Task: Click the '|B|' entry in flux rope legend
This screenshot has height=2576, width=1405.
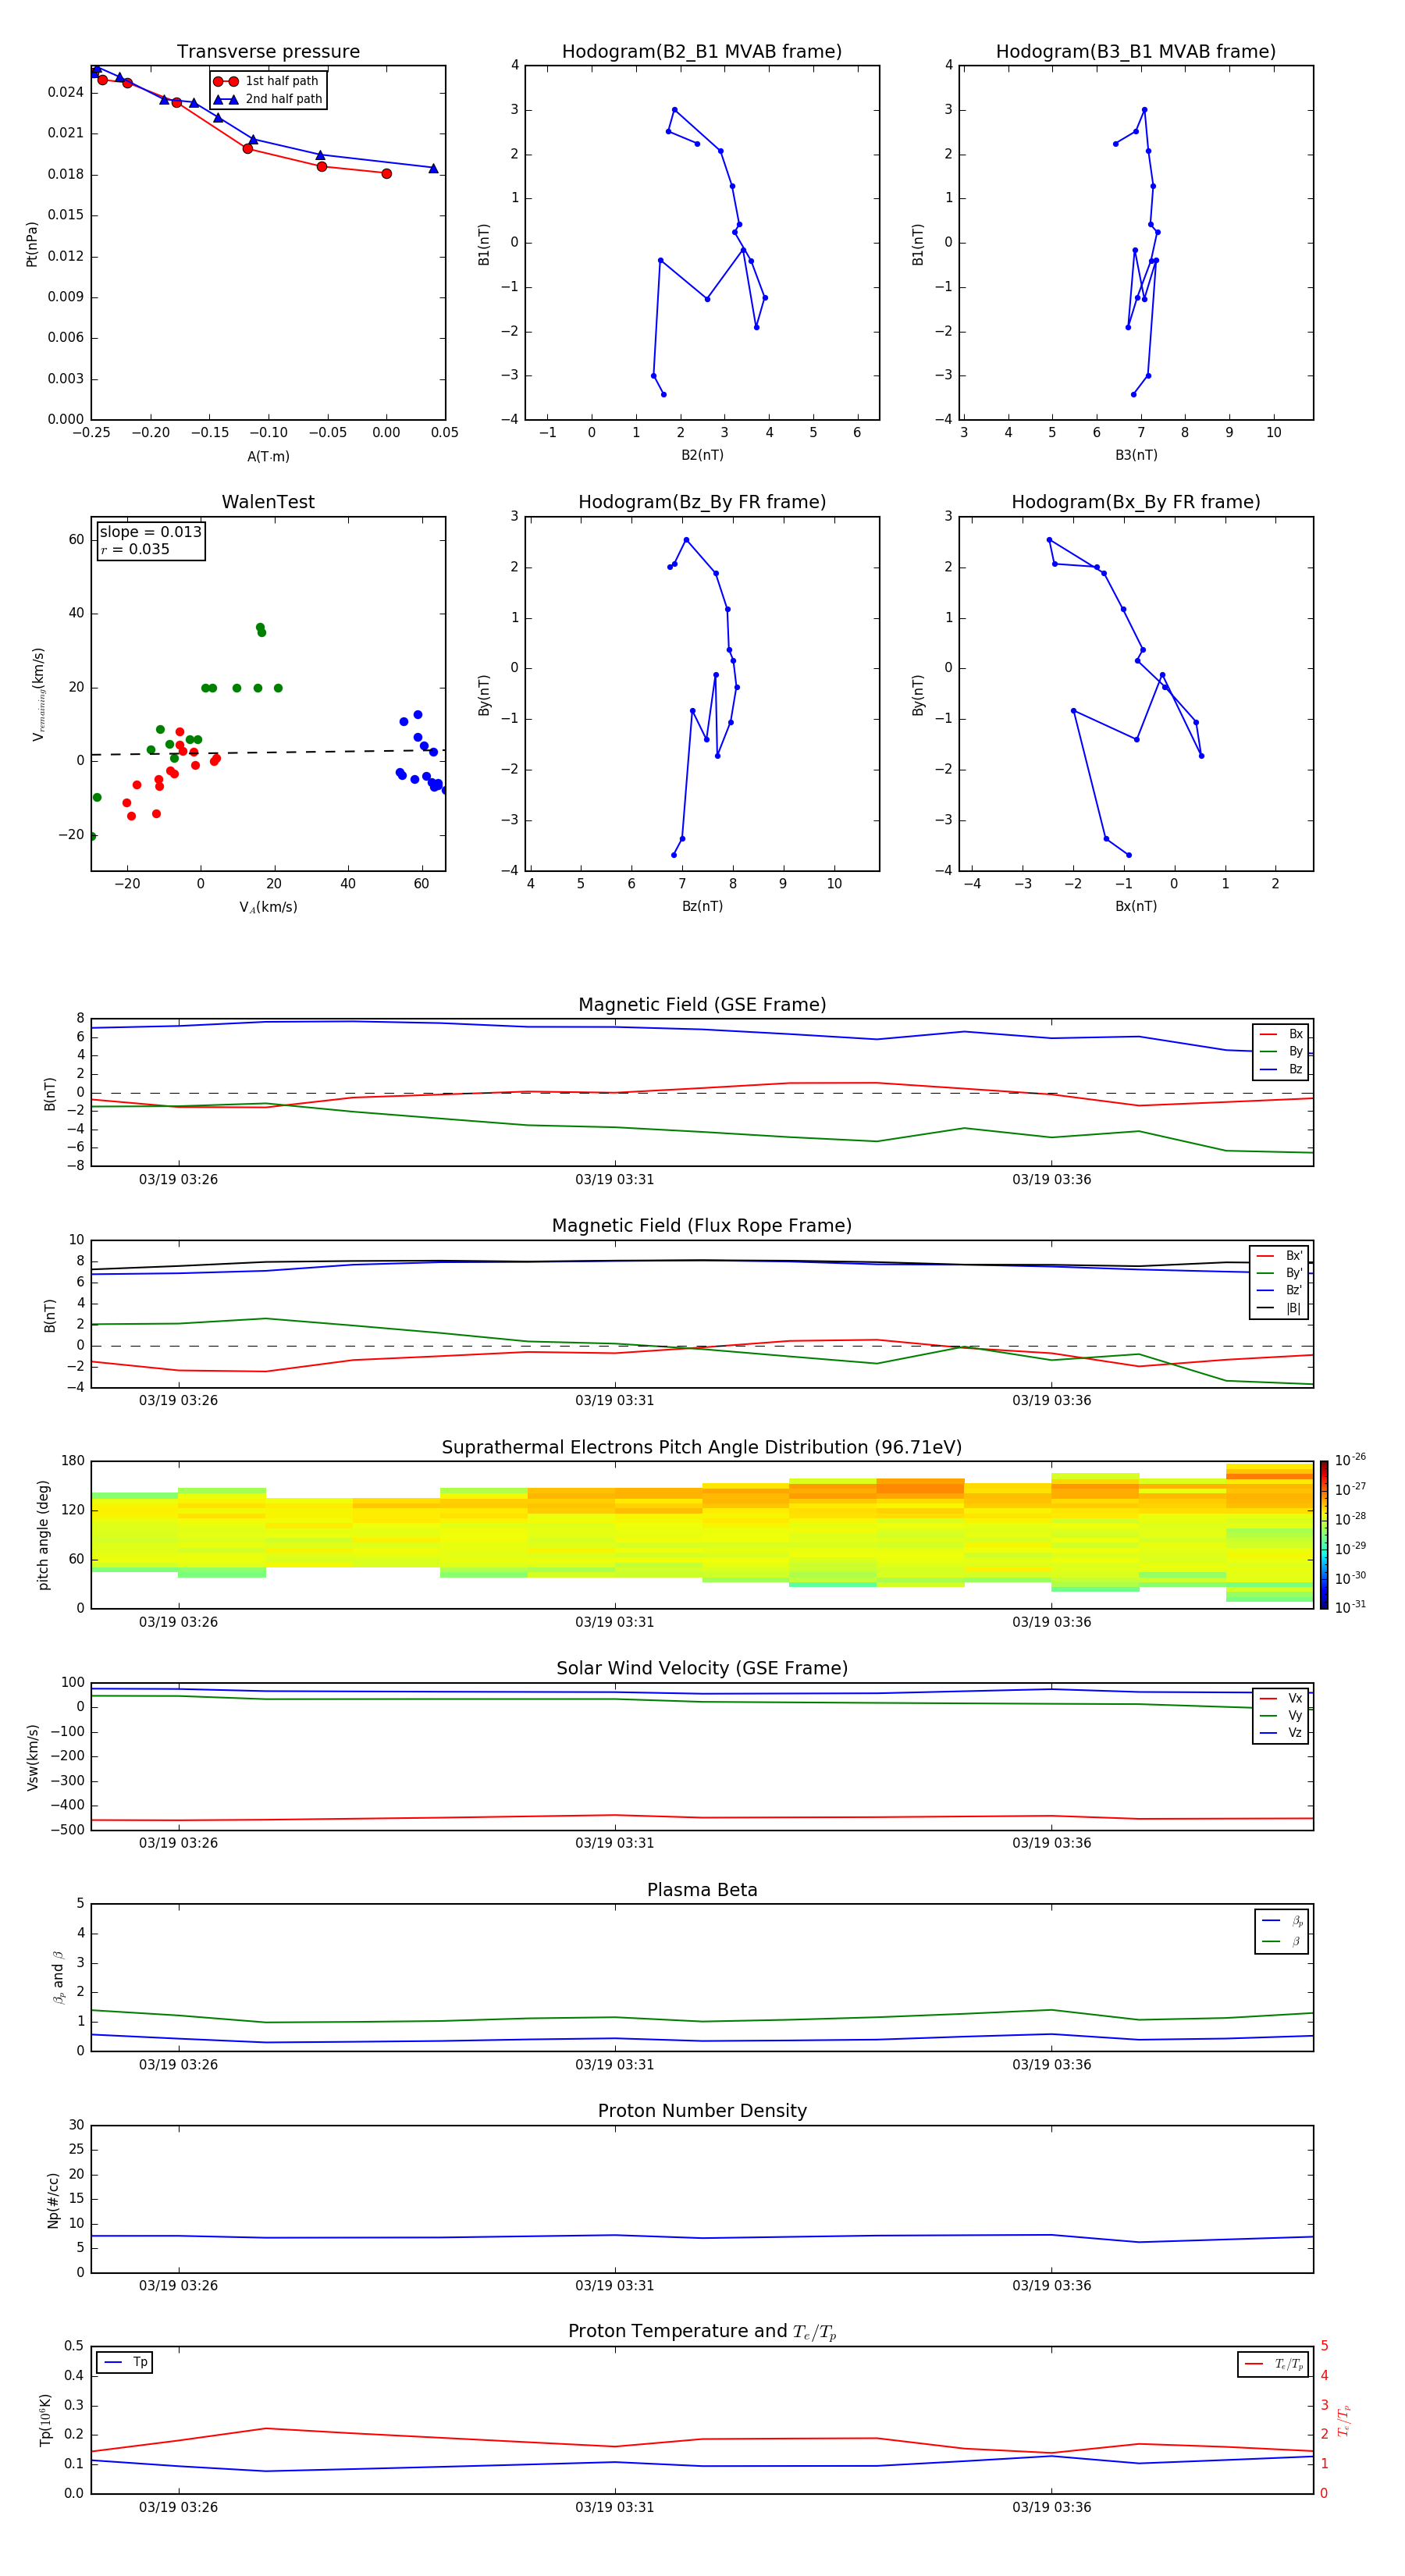Action: coord(1279,1308)
